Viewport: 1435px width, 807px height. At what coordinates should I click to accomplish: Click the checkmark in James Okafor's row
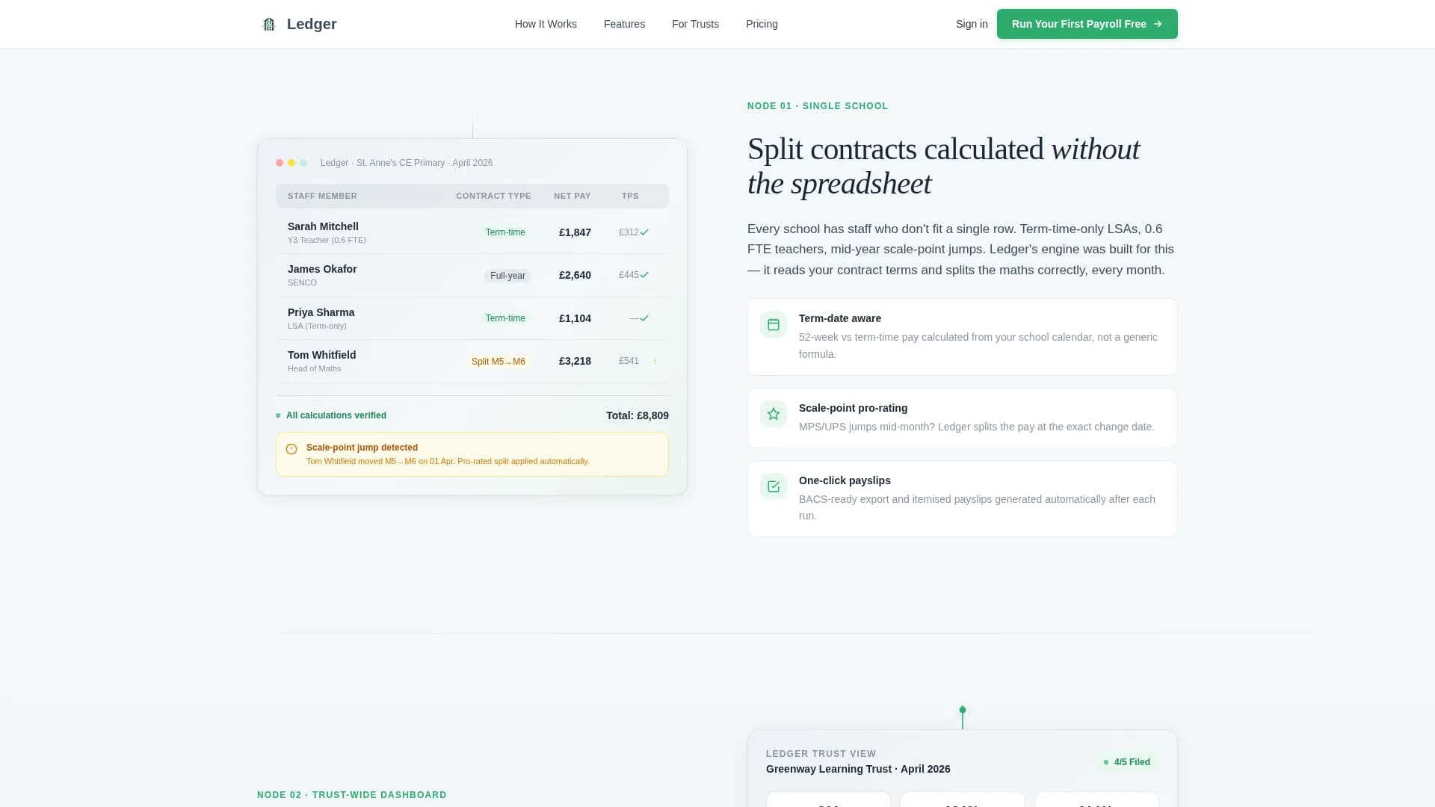[x=644, y=275]
